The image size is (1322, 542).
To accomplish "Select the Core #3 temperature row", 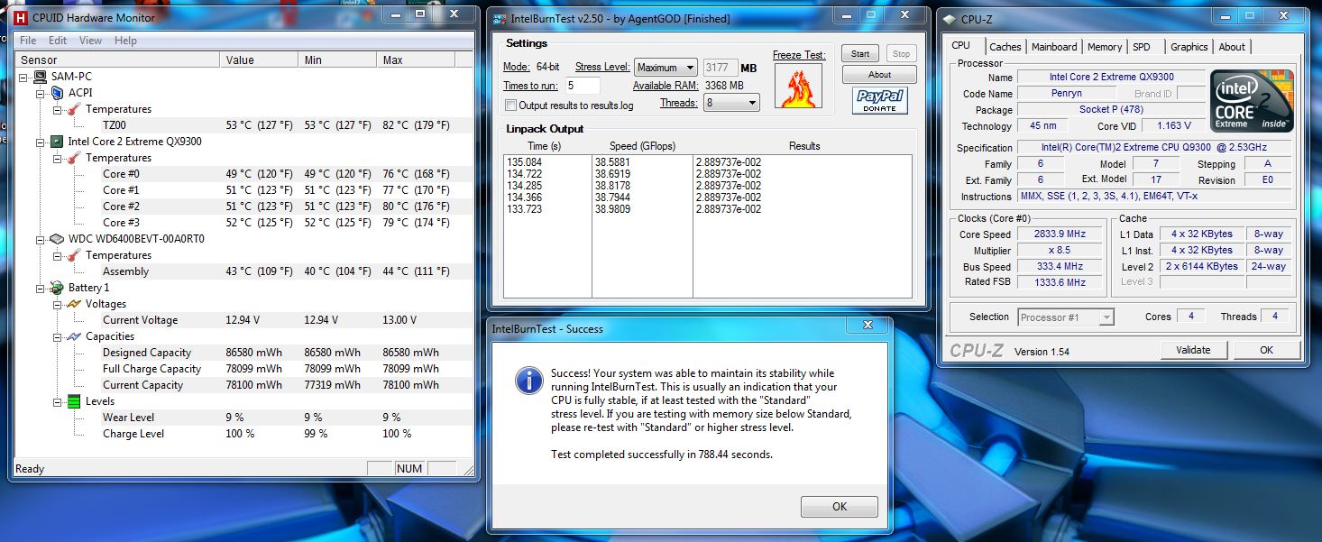I will click(243, 223).
